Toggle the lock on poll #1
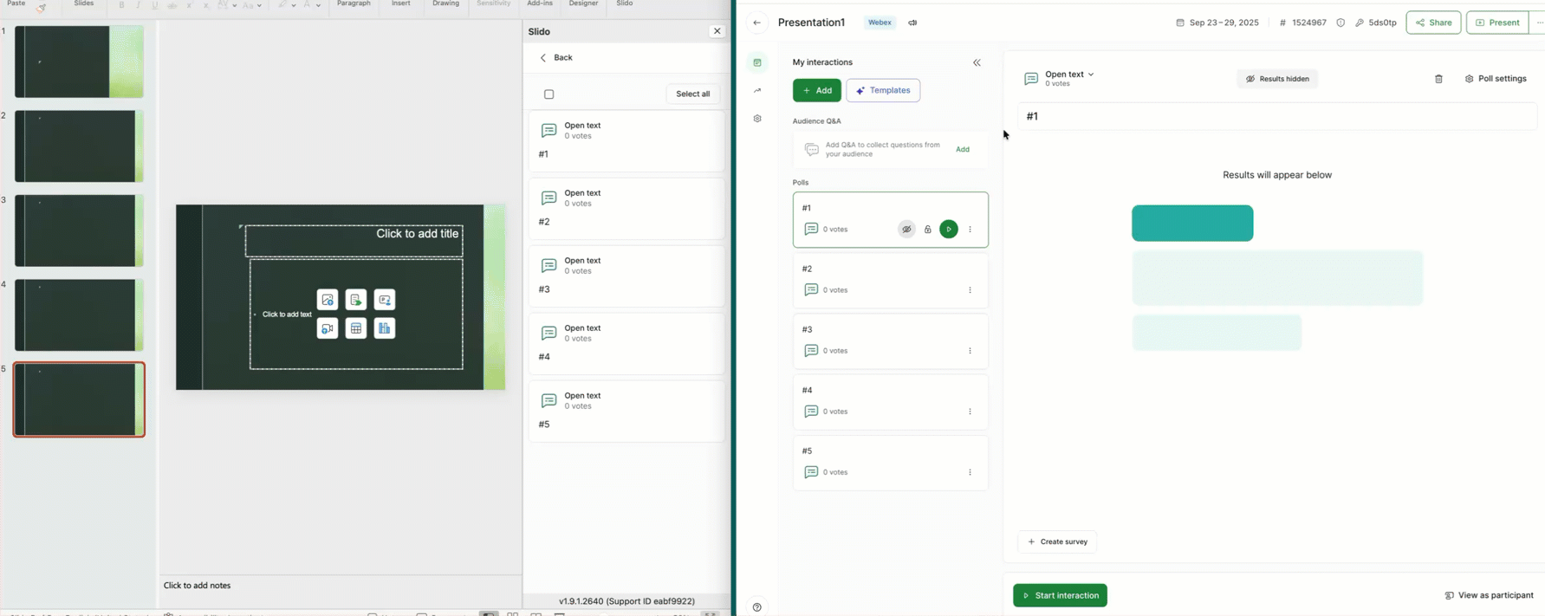 927,230
